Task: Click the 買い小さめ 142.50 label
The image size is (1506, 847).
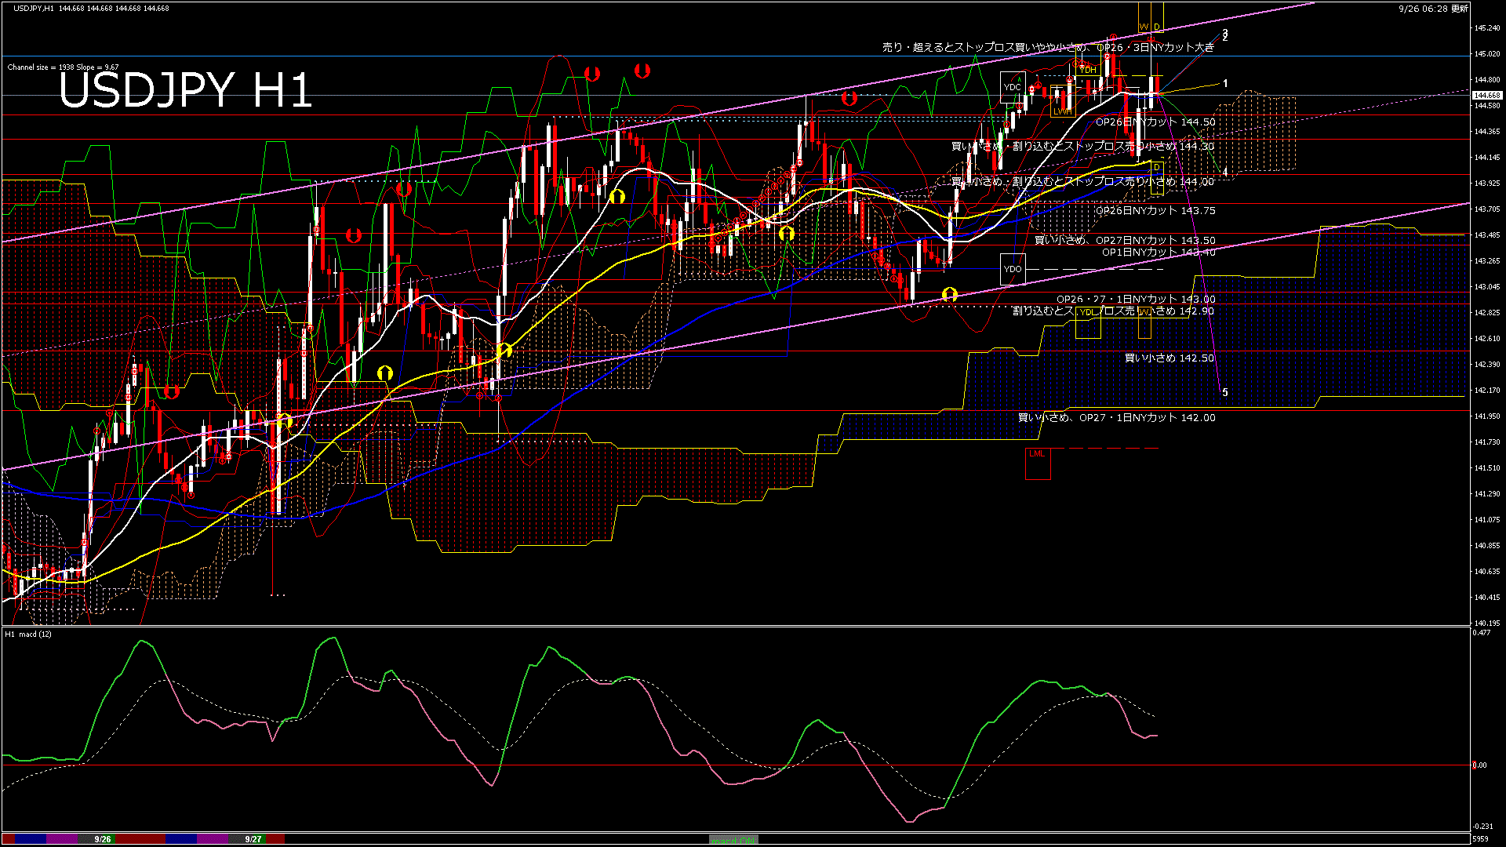Action: coord(1170,358)
